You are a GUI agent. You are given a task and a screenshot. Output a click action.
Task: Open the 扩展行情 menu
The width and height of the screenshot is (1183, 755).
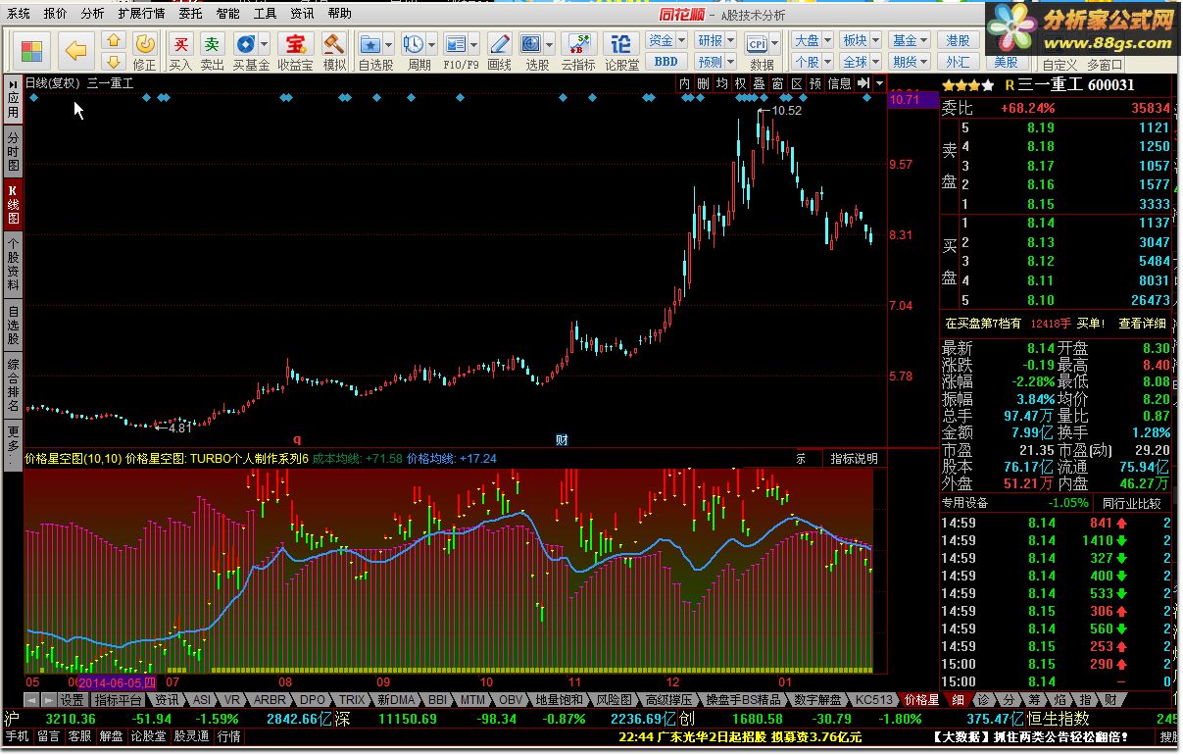point(141,14)
